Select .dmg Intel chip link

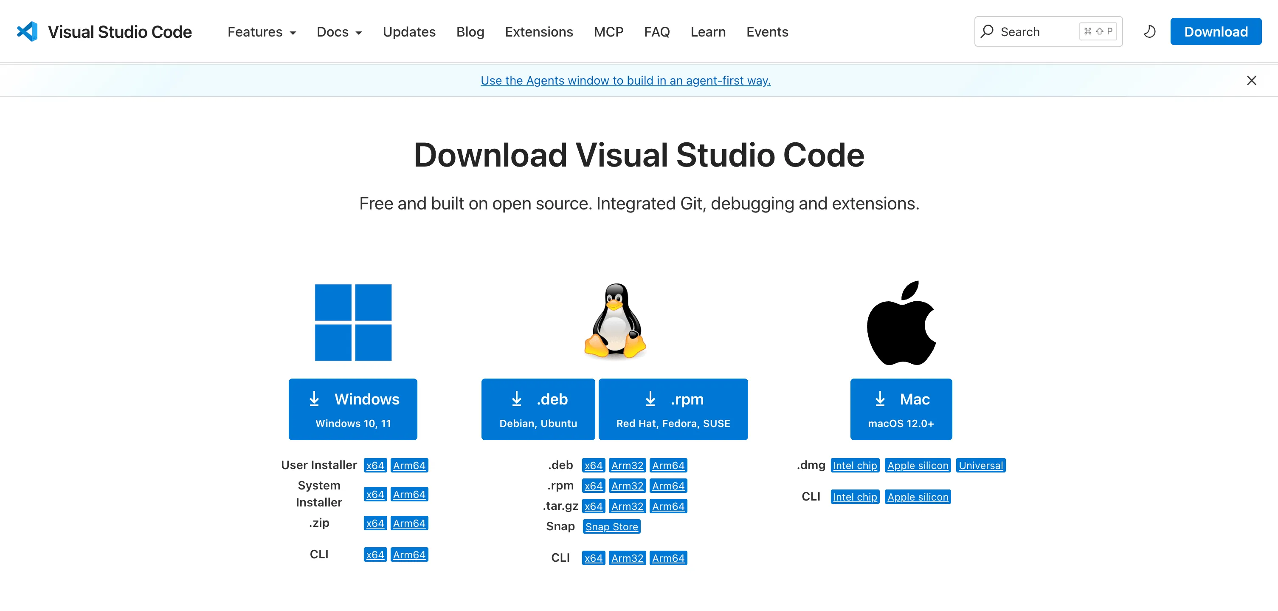(855, 466)
